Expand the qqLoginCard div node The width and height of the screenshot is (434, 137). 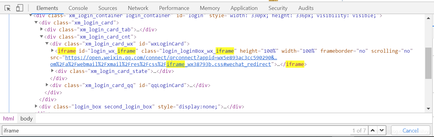pos(47,85)
